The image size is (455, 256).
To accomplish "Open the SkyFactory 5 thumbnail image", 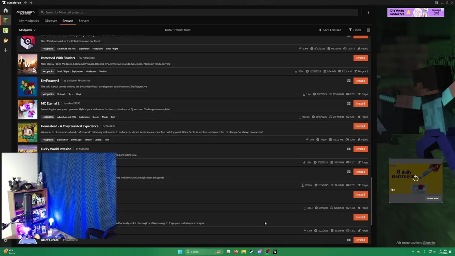I will click(28, 86).
